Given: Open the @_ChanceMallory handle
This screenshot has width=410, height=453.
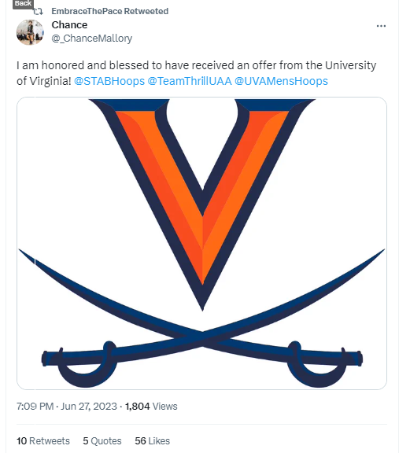Looking at the screenshot, I should click(x=91, y=38).
